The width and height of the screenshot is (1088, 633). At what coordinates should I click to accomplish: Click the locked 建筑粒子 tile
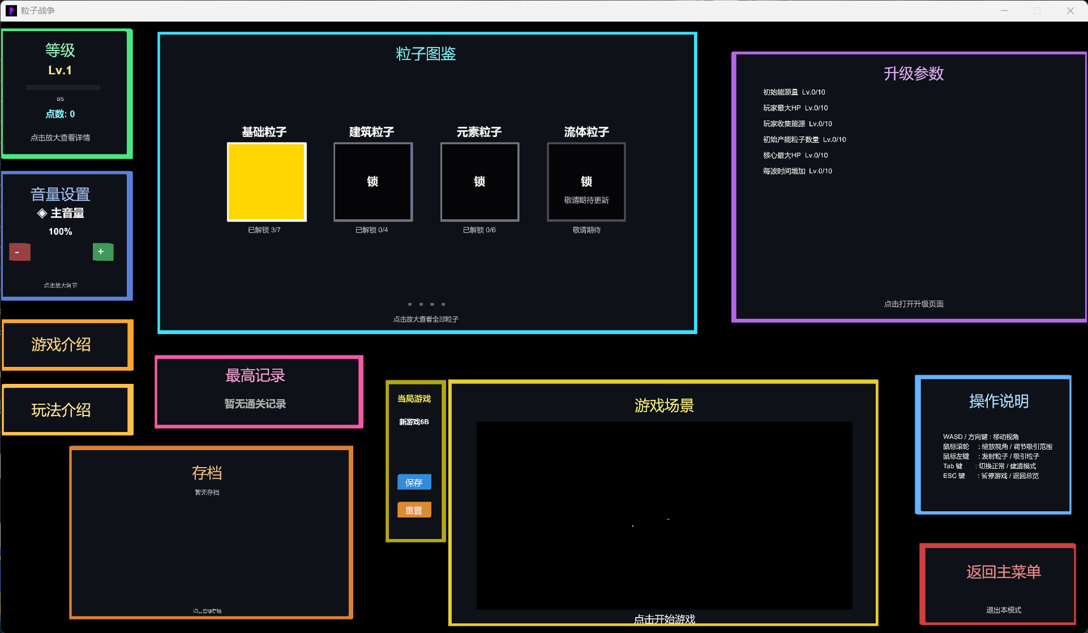point(373,182)
